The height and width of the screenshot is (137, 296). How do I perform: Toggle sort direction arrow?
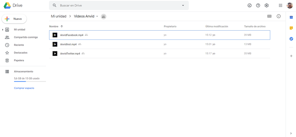[x=62, y=27]
